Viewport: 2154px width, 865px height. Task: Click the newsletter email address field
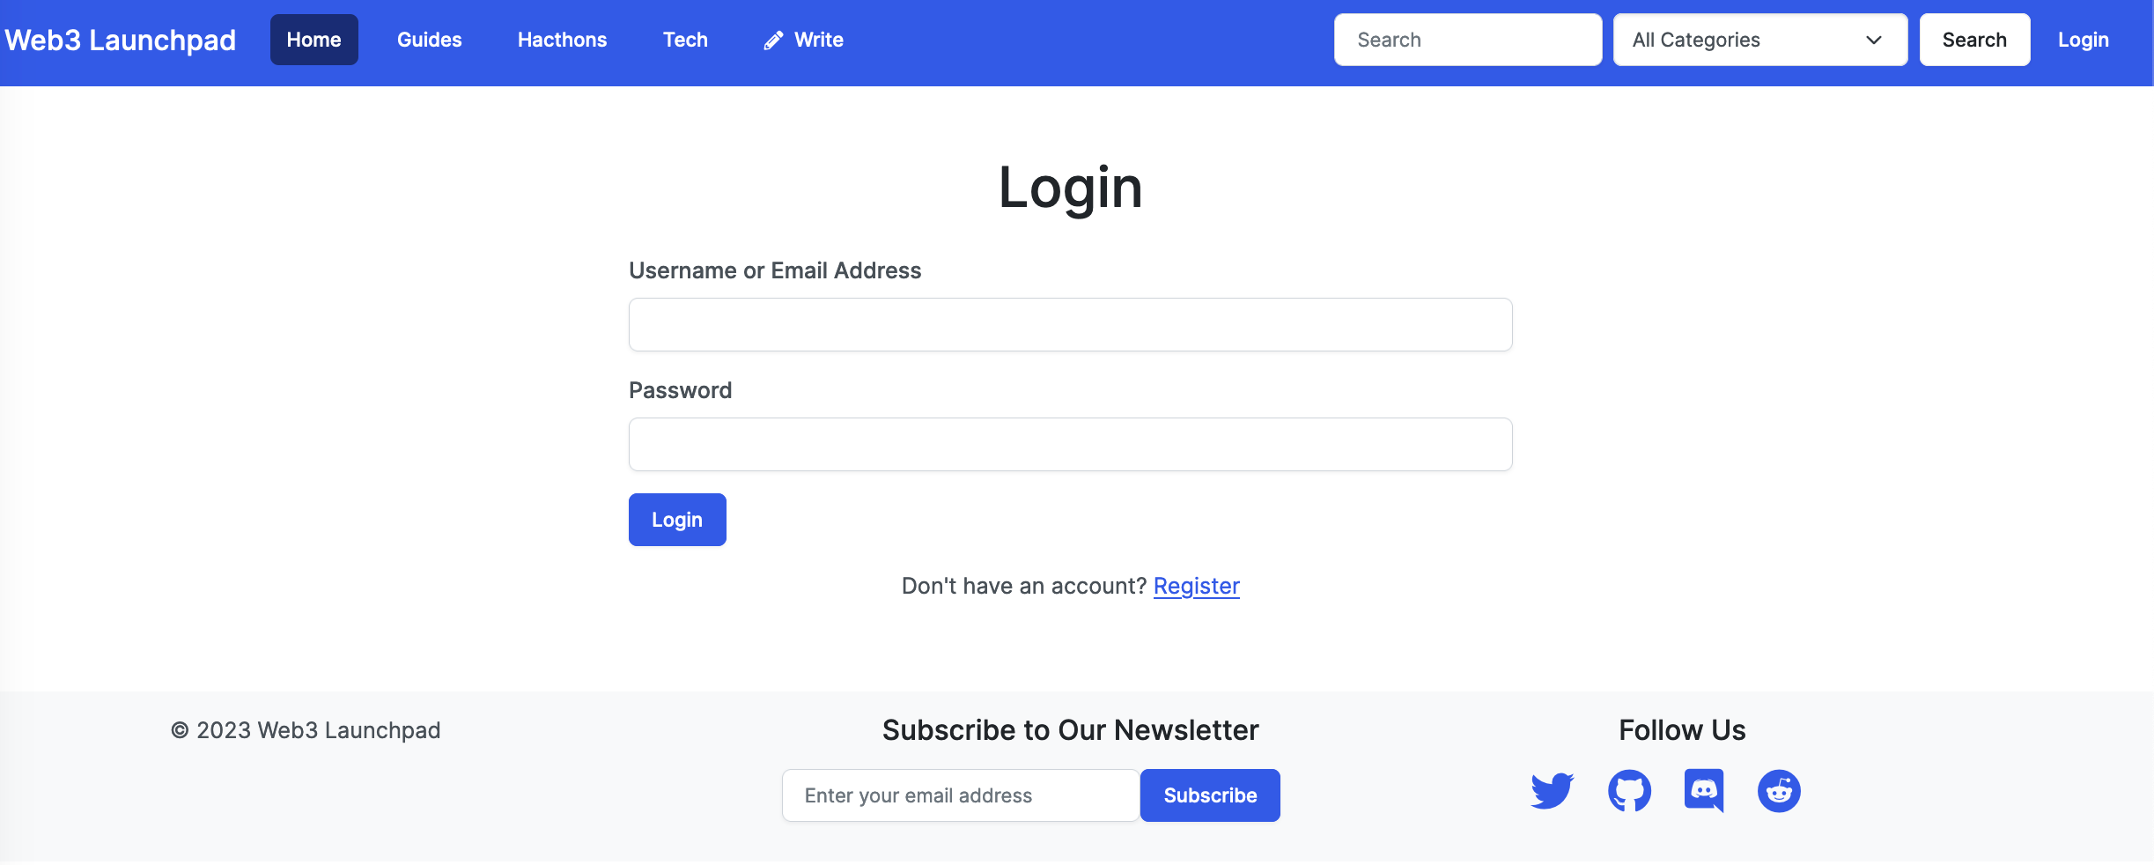coord(961,795)
